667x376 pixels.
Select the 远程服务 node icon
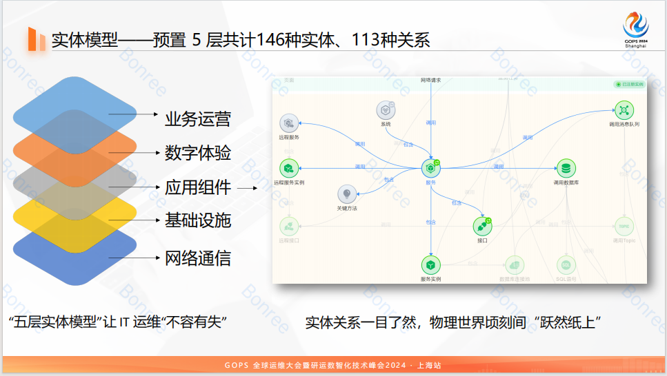tap(289, 124)
